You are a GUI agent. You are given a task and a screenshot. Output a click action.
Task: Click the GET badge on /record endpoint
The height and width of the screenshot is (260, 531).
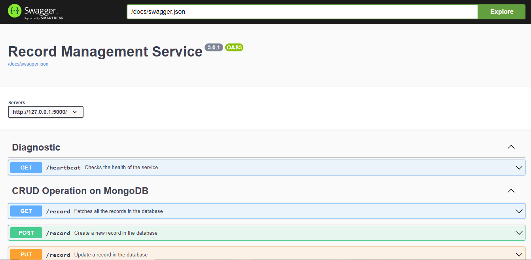[x=26, y=211]
